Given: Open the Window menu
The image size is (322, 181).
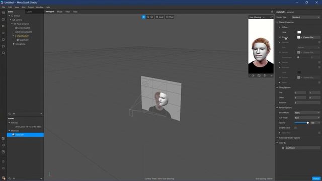Looking at the screenshot, I should (40, 7).
